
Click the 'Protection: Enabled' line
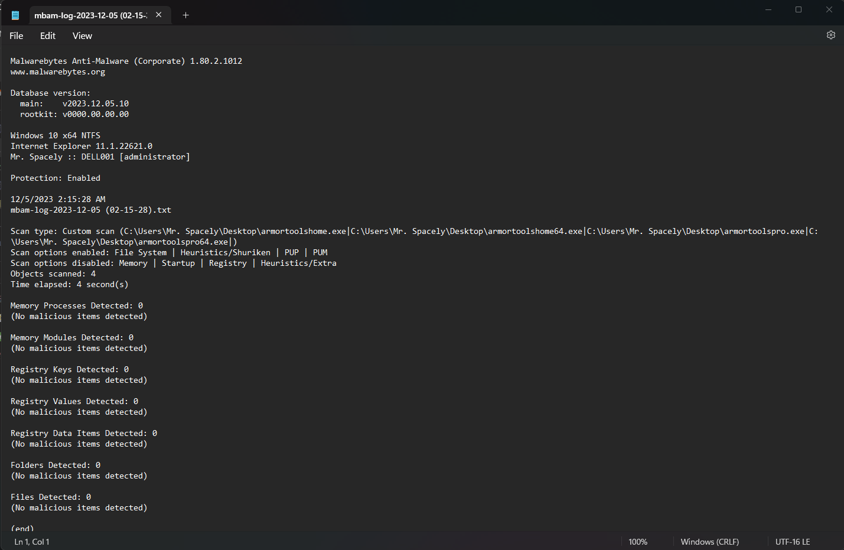click(x=56, y=178)
